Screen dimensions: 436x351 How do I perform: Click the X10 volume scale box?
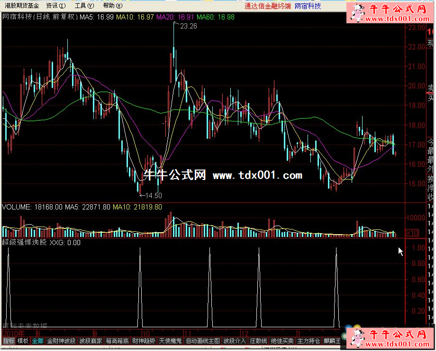412,233
